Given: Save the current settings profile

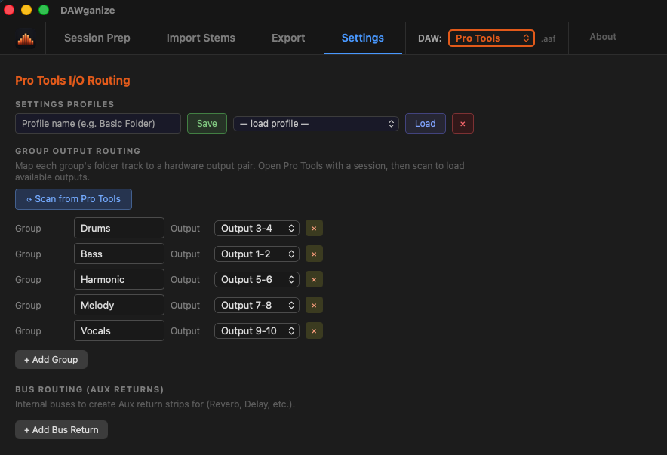Looking at the screenshot, I should (207, 123).
